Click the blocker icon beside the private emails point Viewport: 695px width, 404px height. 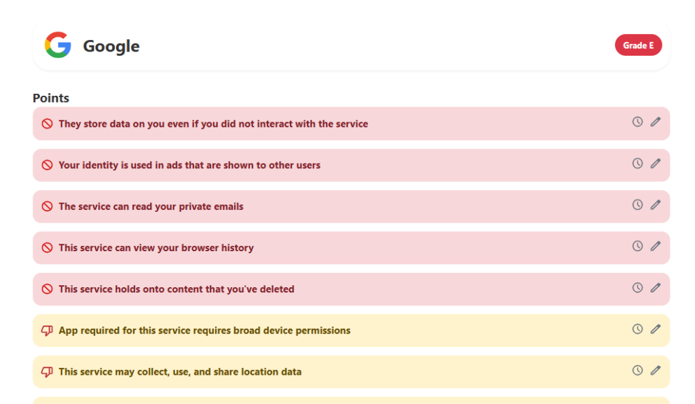pos(46,206)
